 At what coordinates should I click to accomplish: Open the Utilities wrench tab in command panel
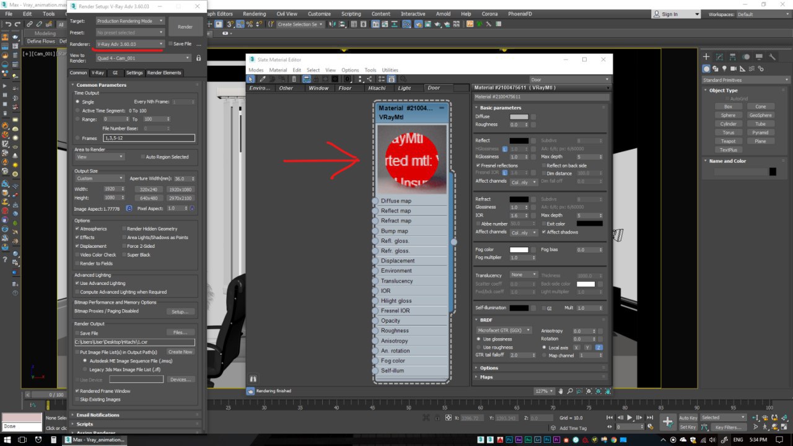772,56
